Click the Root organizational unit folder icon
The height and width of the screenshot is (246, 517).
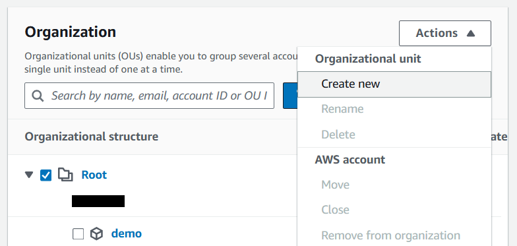(65, 175)
